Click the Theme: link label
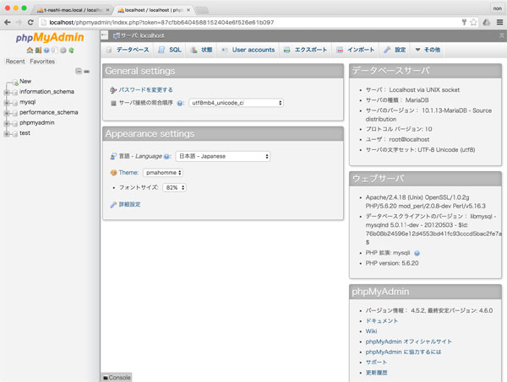The image size is (507, 382). point(128,173)
